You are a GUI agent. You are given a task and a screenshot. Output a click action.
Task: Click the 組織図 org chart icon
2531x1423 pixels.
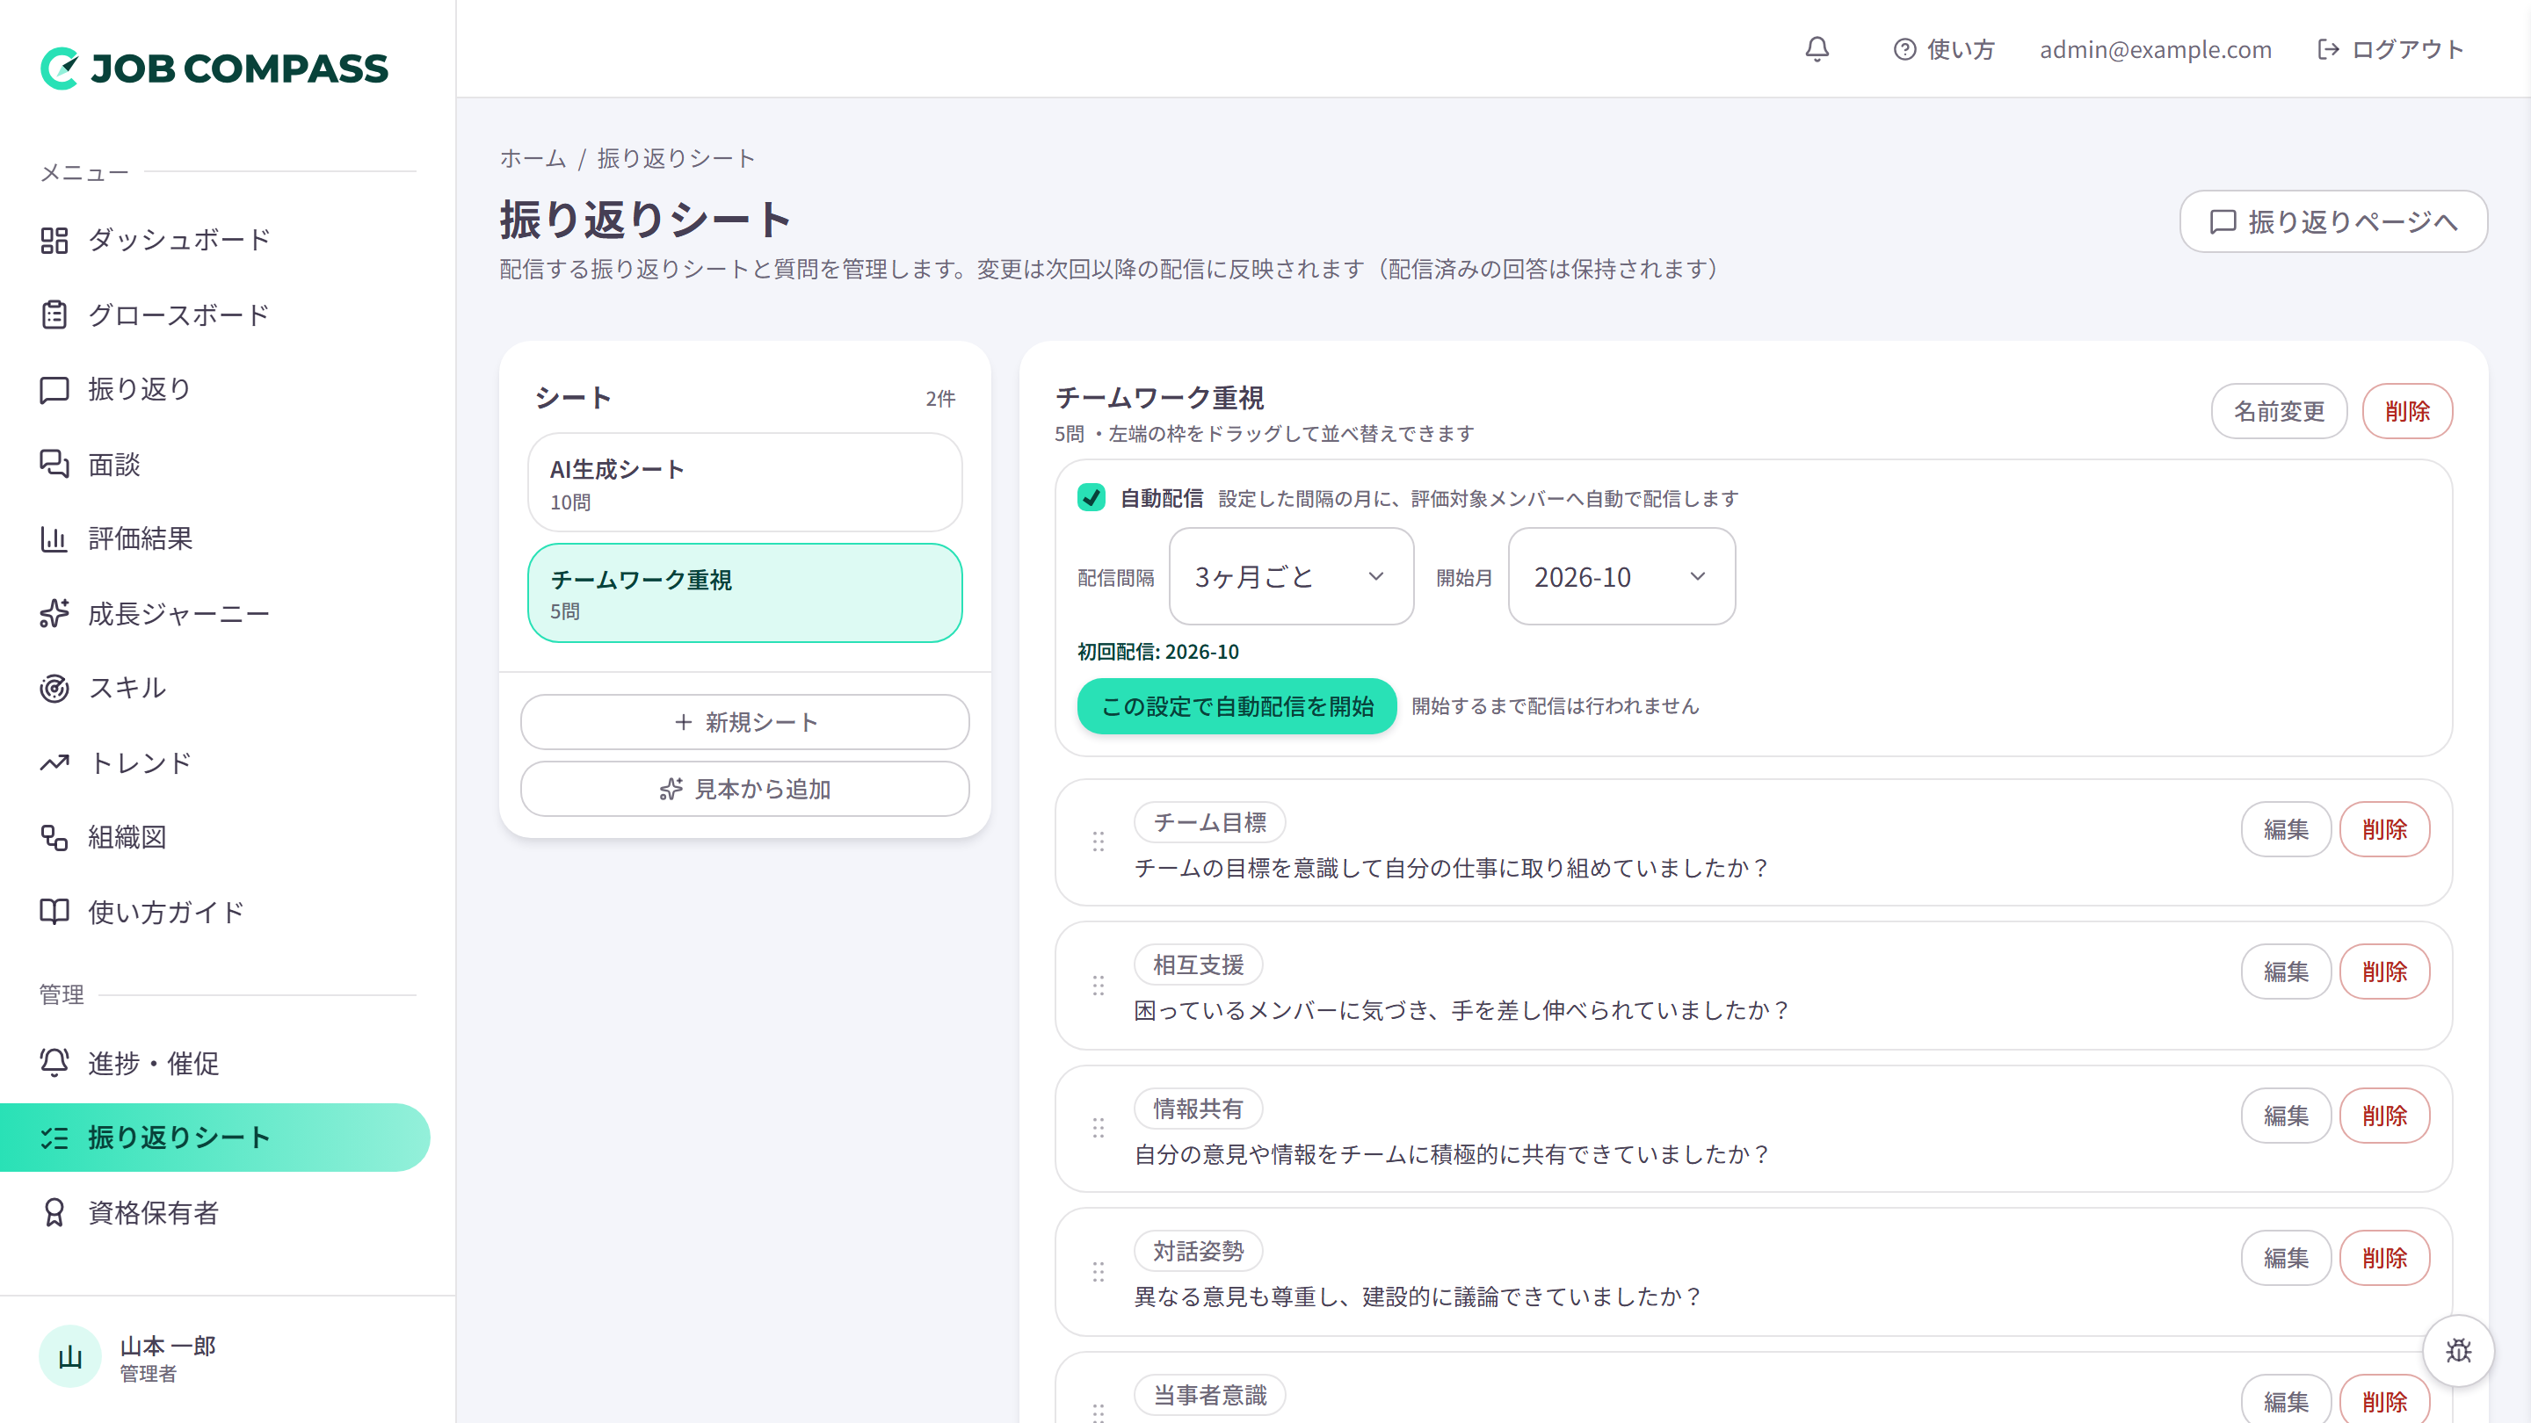tap(54, 837)
